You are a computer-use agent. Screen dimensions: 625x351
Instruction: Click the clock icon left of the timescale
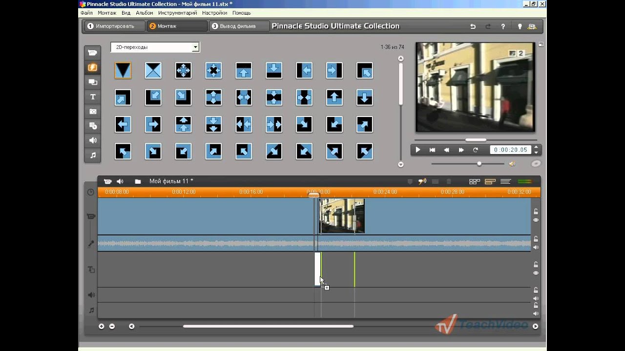point(91,192)
